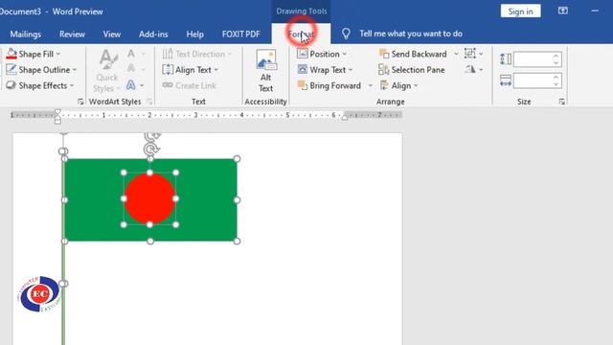Open the Selection Pane
This screenshot has height=345, width=613.
(x=412, y=70)
